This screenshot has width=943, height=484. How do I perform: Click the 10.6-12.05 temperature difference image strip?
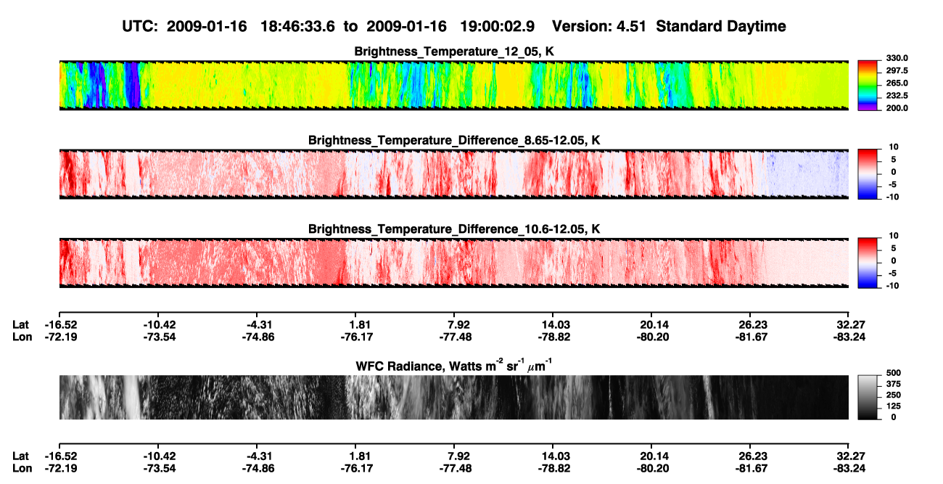[454, 263]
